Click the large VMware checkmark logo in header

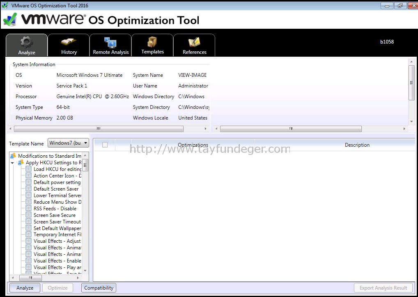tap(10, 20)
